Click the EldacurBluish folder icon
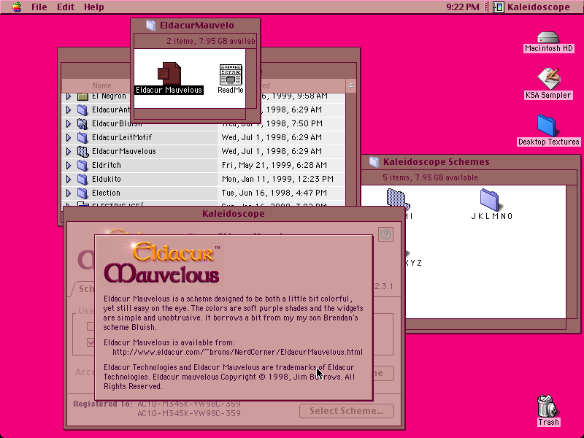Image resolution: width=584 pixels, height=438 pixels. click(x=82, y=123)
